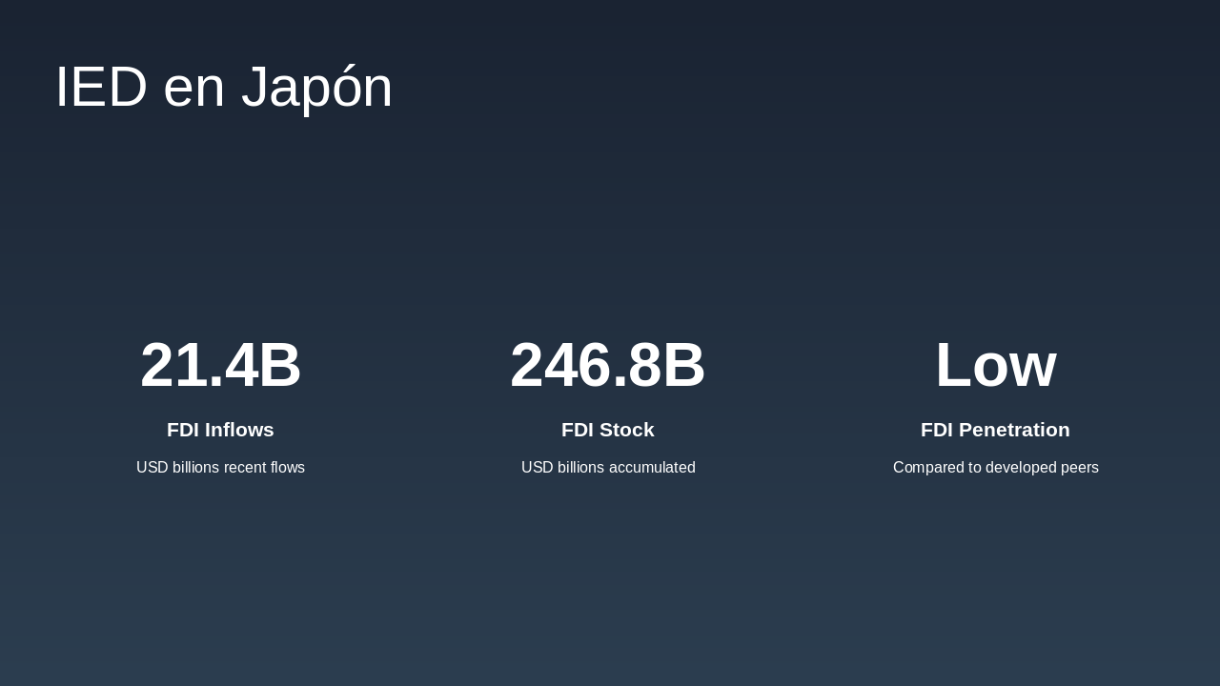Select the 'FDI Stock' label
The height and width of the screenshot is (686, 1220).
pos(607,430)
